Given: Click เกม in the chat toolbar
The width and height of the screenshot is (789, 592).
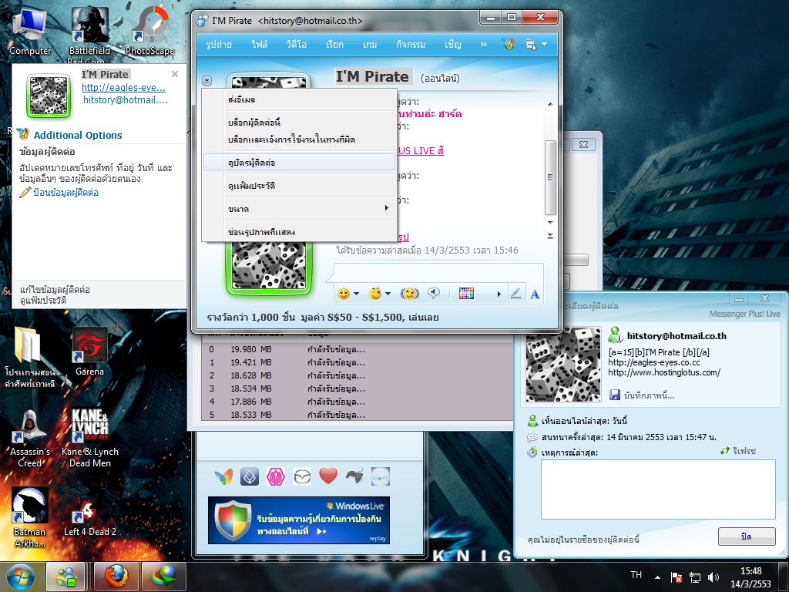Looking at the screenshot, I should click(x=370, y=44).
